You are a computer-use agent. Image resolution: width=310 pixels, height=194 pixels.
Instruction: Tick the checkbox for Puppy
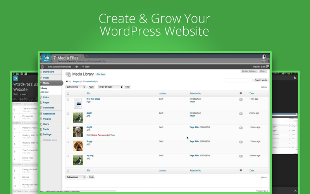click(68, 142)
